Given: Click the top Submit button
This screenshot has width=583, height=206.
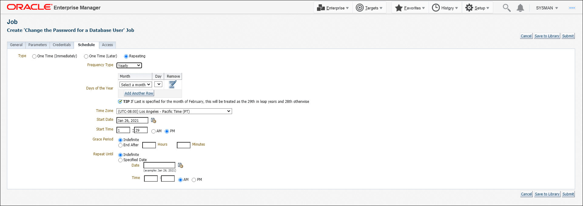Looking at the screenshot, I should click(568, 36).
